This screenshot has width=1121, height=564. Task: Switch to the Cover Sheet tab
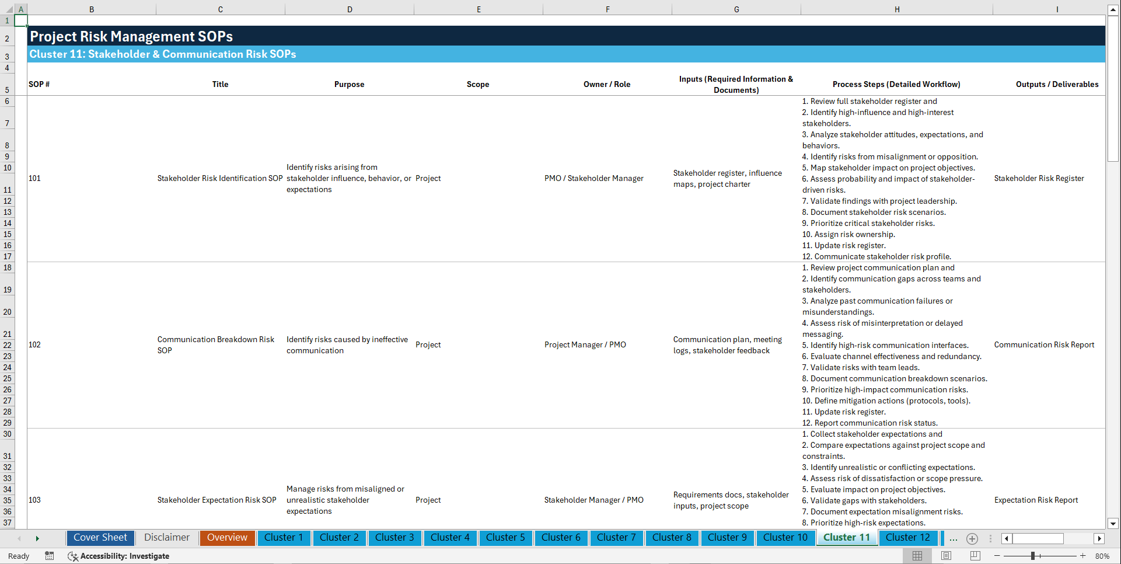100,538
